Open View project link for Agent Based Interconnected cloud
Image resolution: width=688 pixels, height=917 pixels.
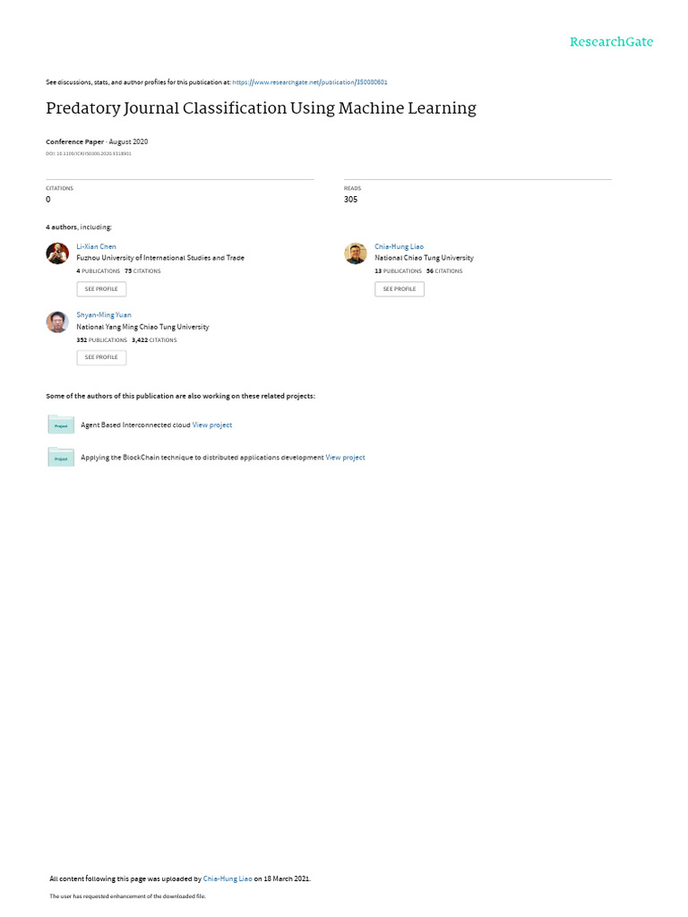pos(211,425)
